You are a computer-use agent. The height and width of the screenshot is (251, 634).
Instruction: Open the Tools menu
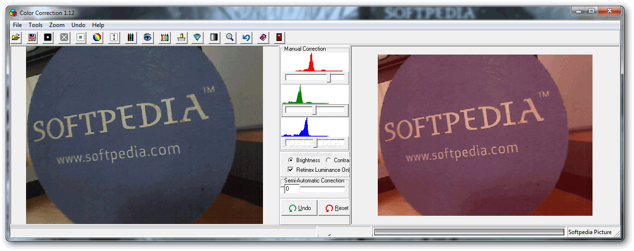tap(35, 25)
